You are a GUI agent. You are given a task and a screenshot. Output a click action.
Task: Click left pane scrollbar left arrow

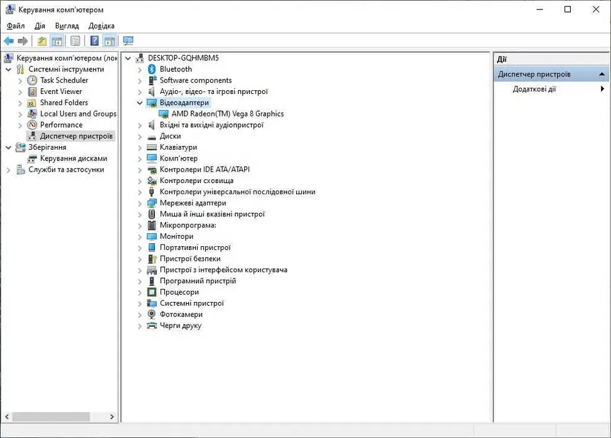tap(7, 417)
